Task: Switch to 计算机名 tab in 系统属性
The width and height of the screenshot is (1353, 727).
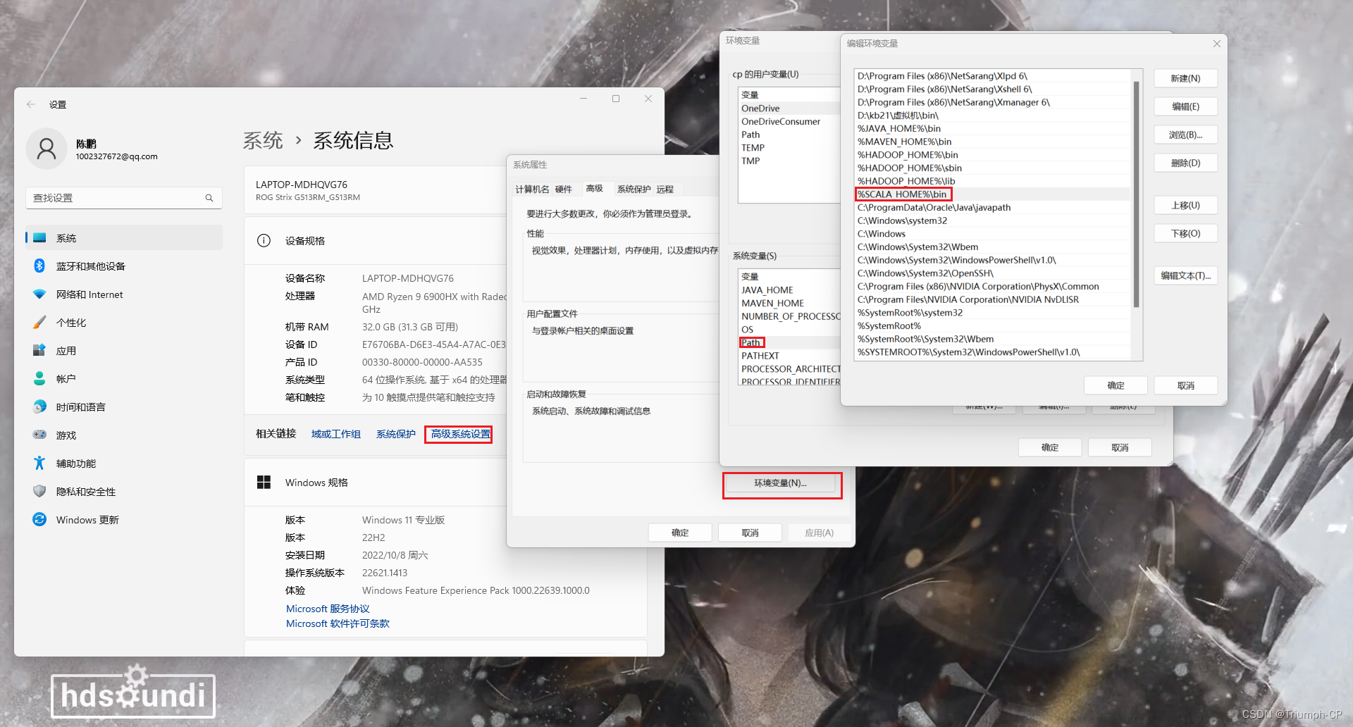Action: [532, 189]
